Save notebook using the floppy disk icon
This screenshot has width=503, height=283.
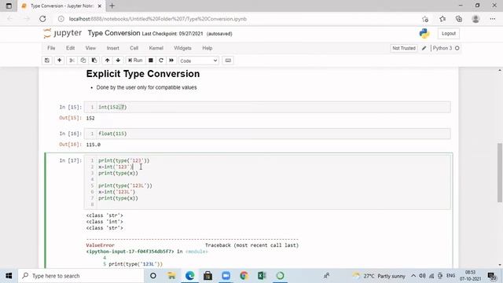point(47,61)
